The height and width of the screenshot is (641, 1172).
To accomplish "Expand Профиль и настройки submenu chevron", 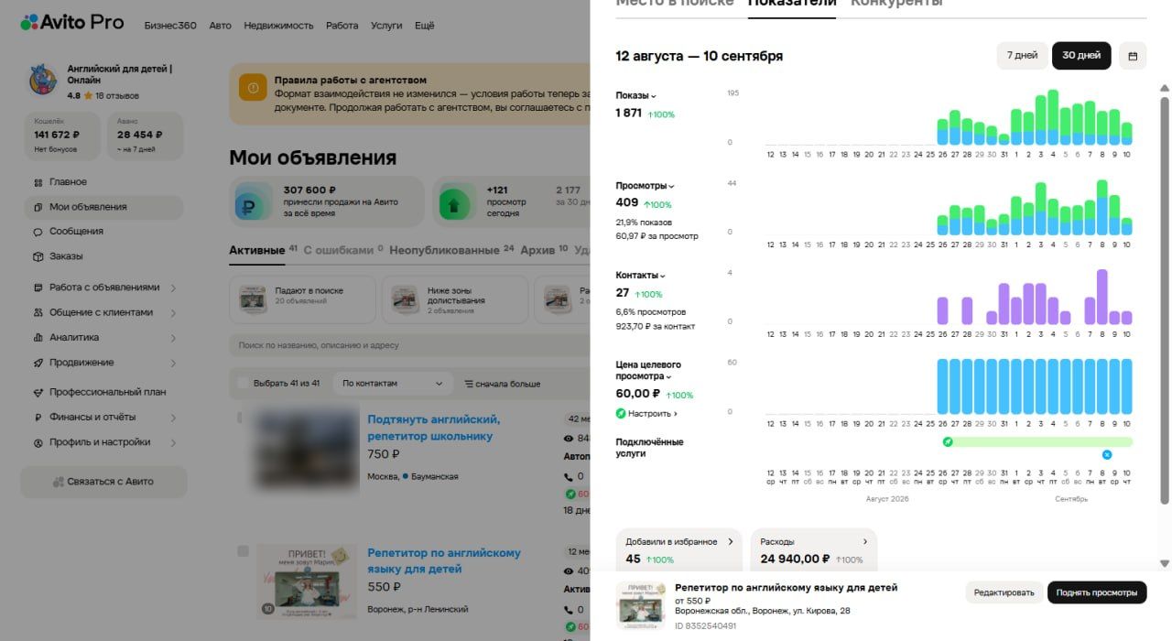I will 173,442.
